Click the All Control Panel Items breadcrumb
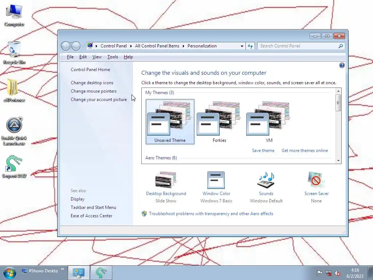Image resolution: width=373 pixels, height=280 pixels. pos(157,46)
